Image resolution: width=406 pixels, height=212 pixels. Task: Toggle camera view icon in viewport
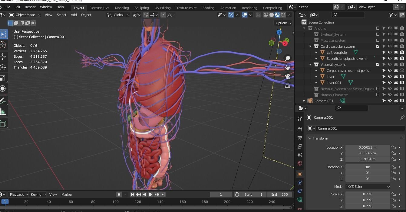tap(288, 76)
